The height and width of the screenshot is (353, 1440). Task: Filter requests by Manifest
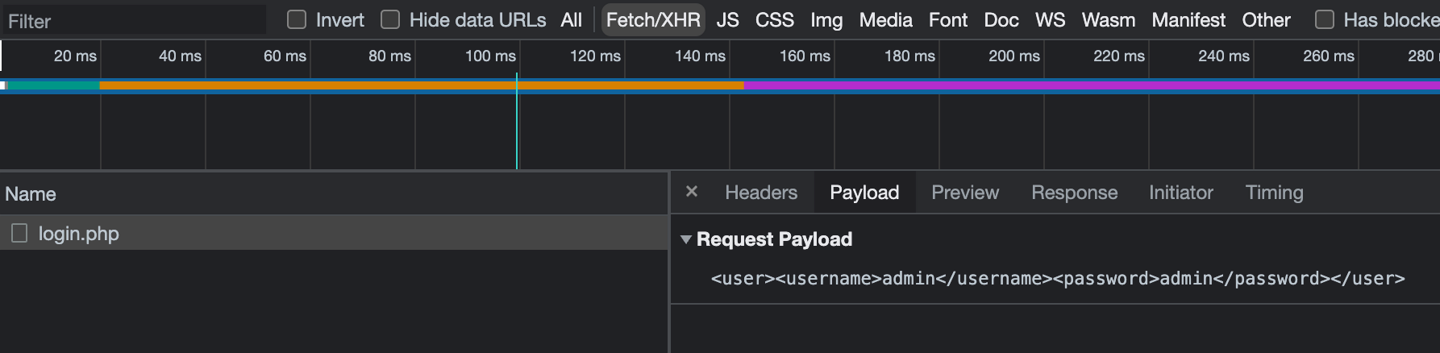[1188, 20]
